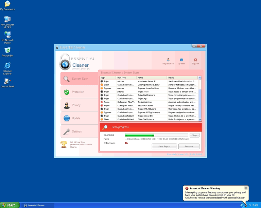Click the Save Report button
The image size is (261, 208).
(164, 146)
